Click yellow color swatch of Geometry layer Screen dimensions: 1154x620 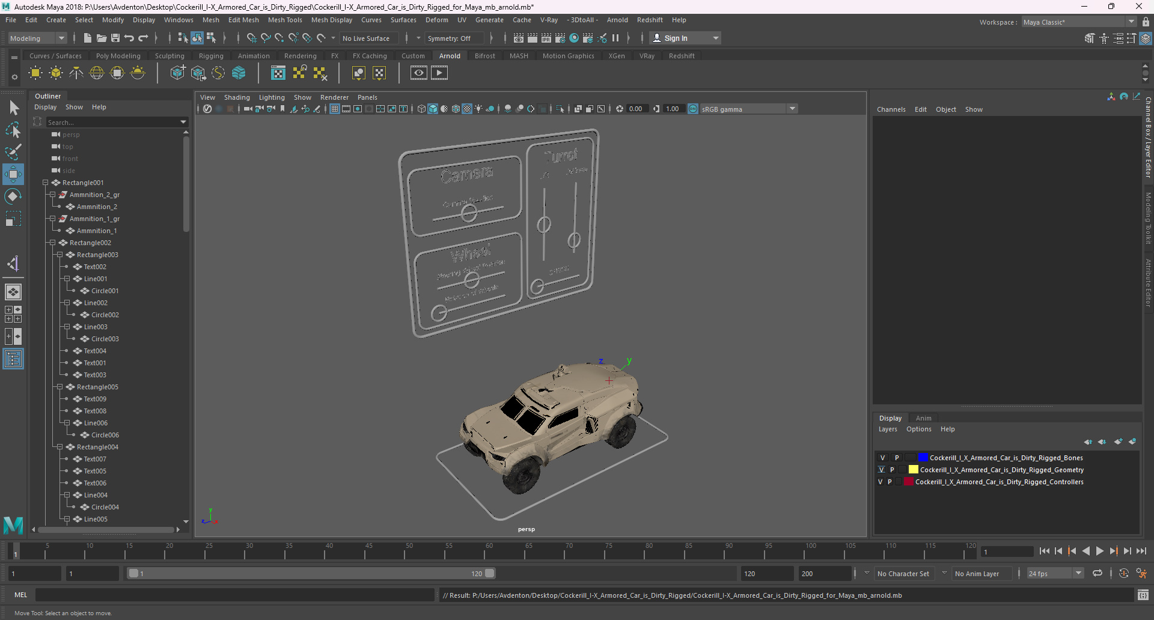tap(913, 470)
